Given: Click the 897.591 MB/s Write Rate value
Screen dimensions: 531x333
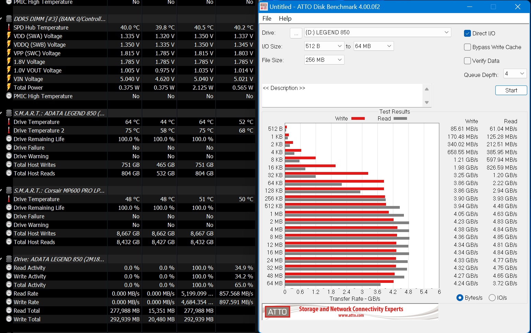Looking at the screenshot, I should click(x=236, y=302).
